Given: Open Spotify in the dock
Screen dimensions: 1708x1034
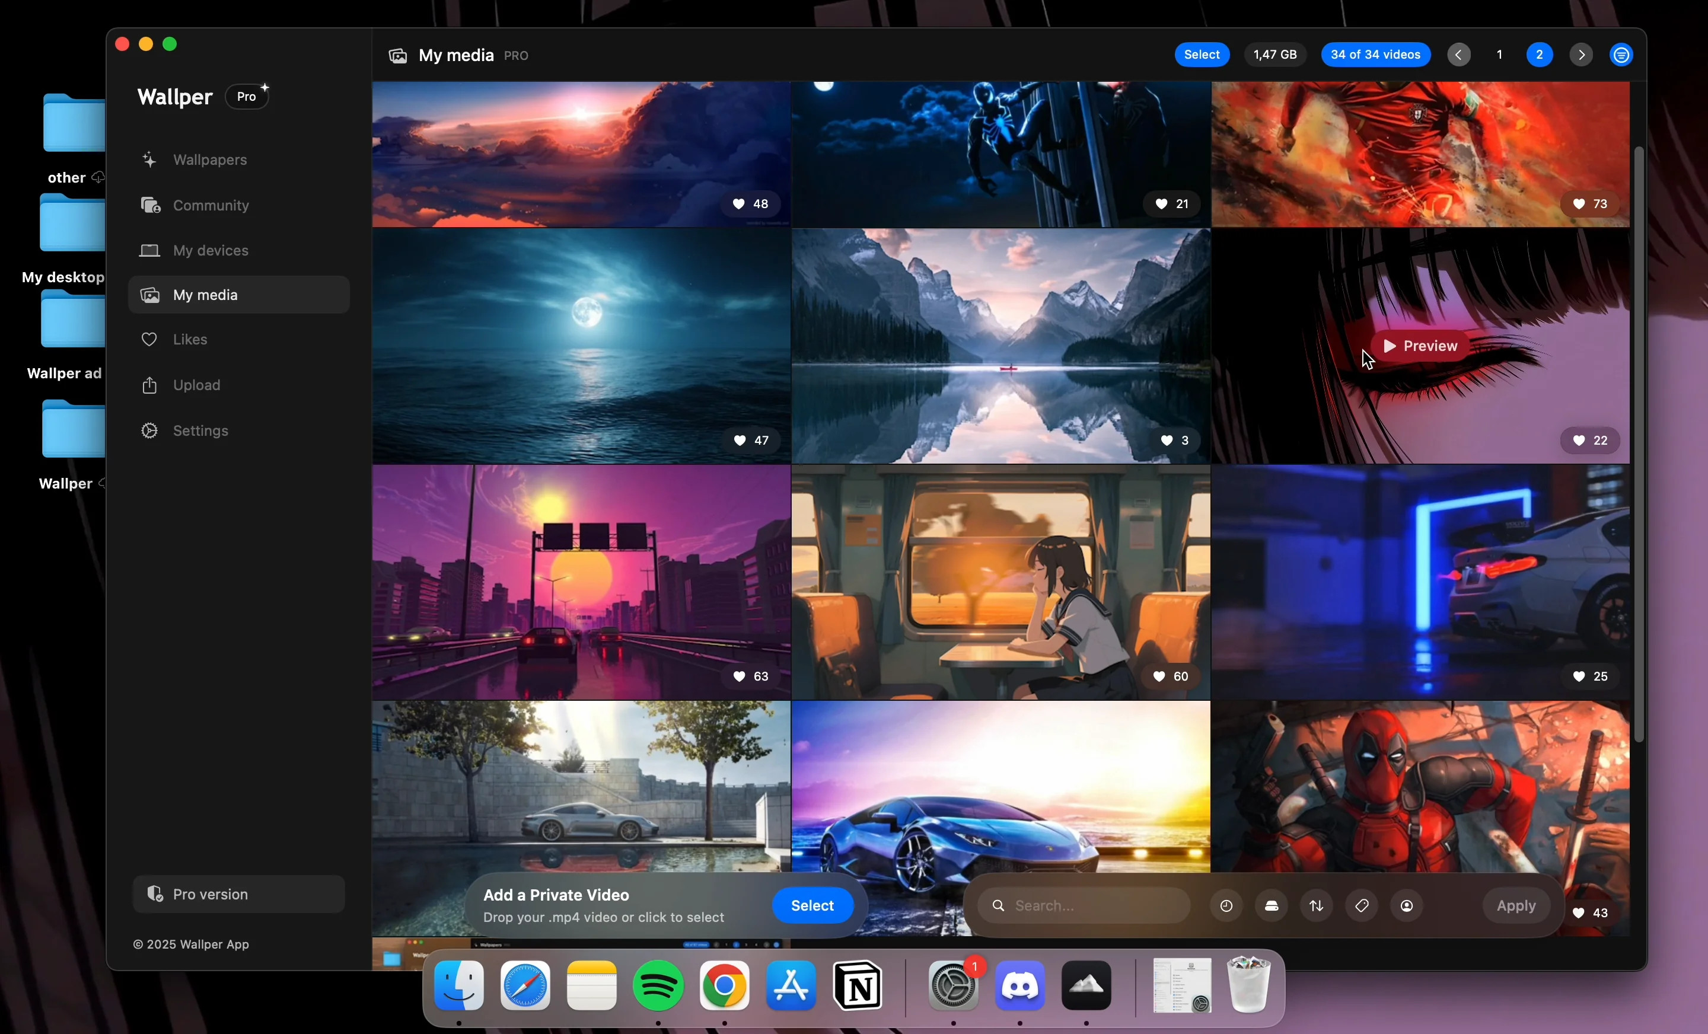Looking at the screenshot, I should 658,985.
